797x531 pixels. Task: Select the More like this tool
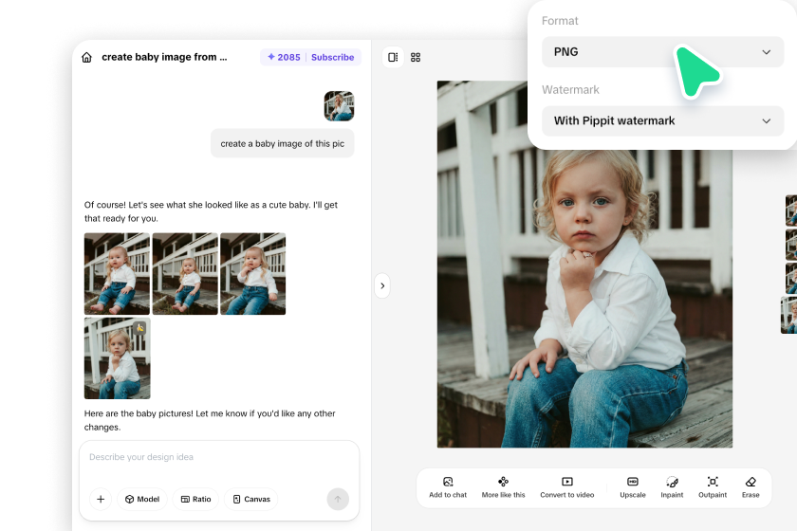tap(503, 486)
